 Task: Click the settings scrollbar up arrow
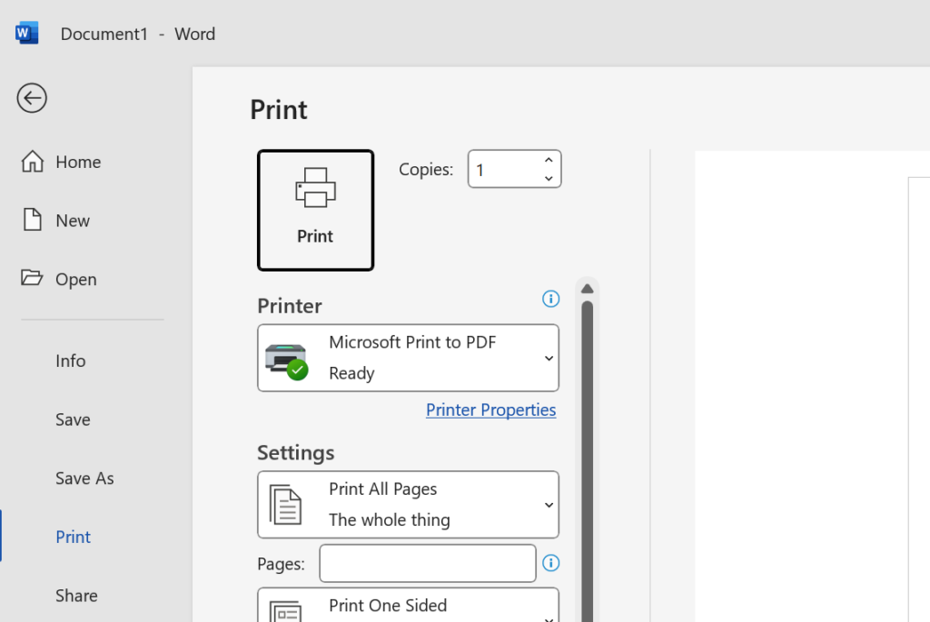pyautogui.click(x=587, y=289)
